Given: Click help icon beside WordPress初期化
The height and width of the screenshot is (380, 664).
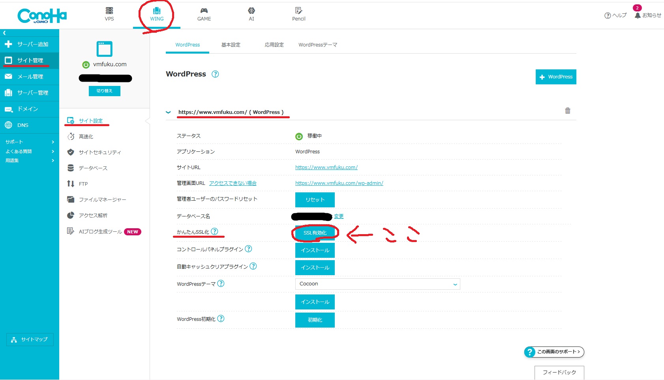Looking at the screenshot, I should 221,319.
